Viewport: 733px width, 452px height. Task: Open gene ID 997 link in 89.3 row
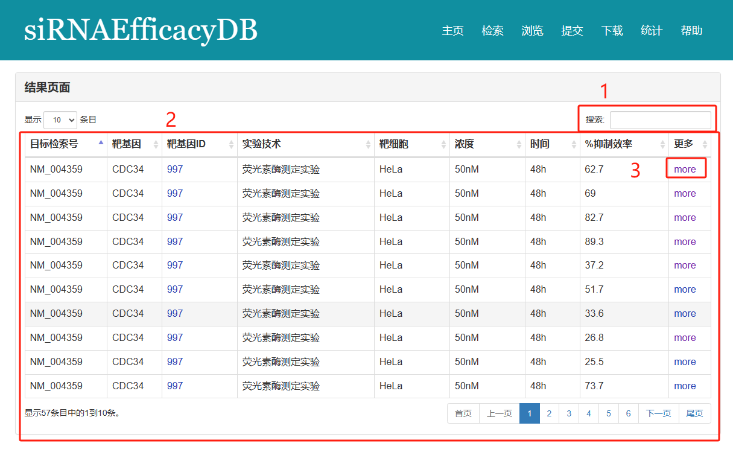coord(175,242)
